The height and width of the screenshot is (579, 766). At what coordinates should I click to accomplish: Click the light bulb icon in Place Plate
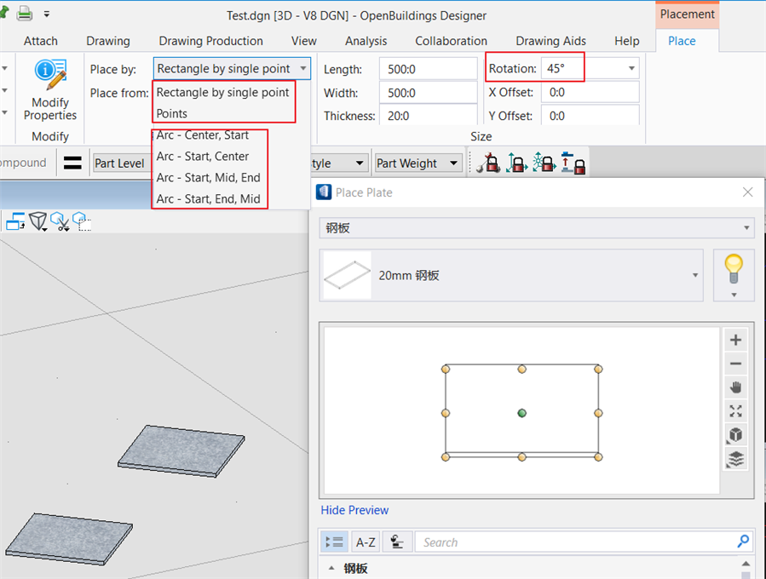734,269
